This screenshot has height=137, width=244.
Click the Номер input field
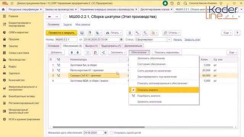pyautogui.click(x=66, y=40)
